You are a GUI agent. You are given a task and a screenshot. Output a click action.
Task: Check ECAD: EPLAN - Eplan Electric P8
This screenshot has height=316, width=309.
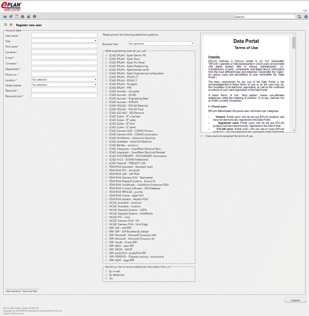106,55
